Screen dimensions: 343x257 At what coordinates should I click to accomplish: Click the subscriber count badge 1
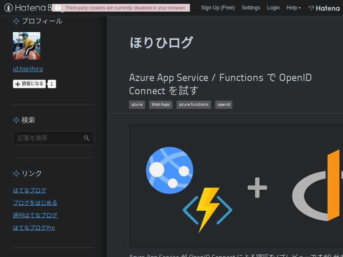click(x=51, y=84)
